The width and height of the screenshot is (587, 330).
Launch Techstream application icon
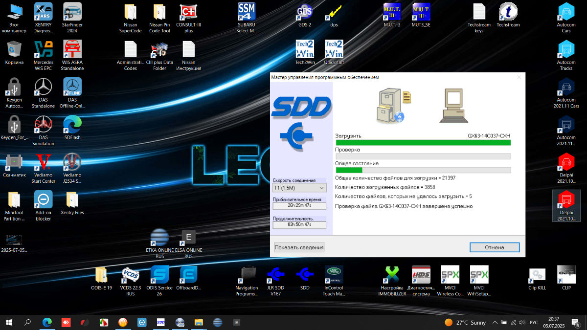coord(508,15)
